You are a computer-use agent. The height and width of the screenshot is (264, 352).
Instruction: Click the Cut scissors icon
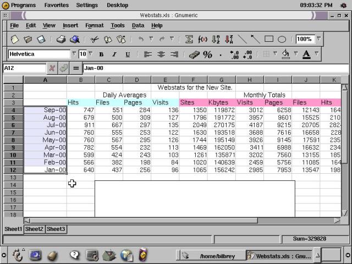(94, 40)
